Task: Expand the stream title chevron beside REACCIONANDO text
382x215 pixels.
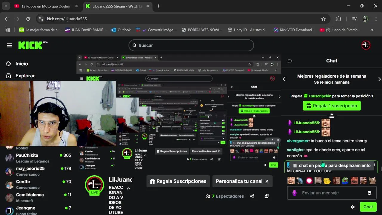Action: pyautogui.click(x=128, y=188)
